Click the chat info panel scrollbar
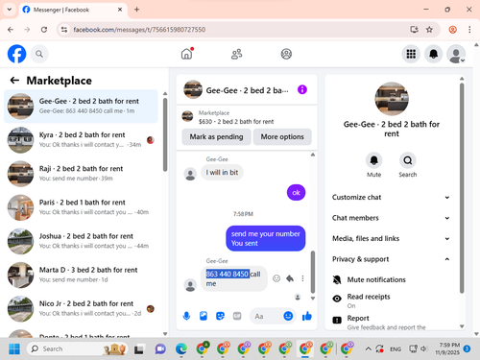This screenshot has width=480, height=360. [x=462, y=188]
